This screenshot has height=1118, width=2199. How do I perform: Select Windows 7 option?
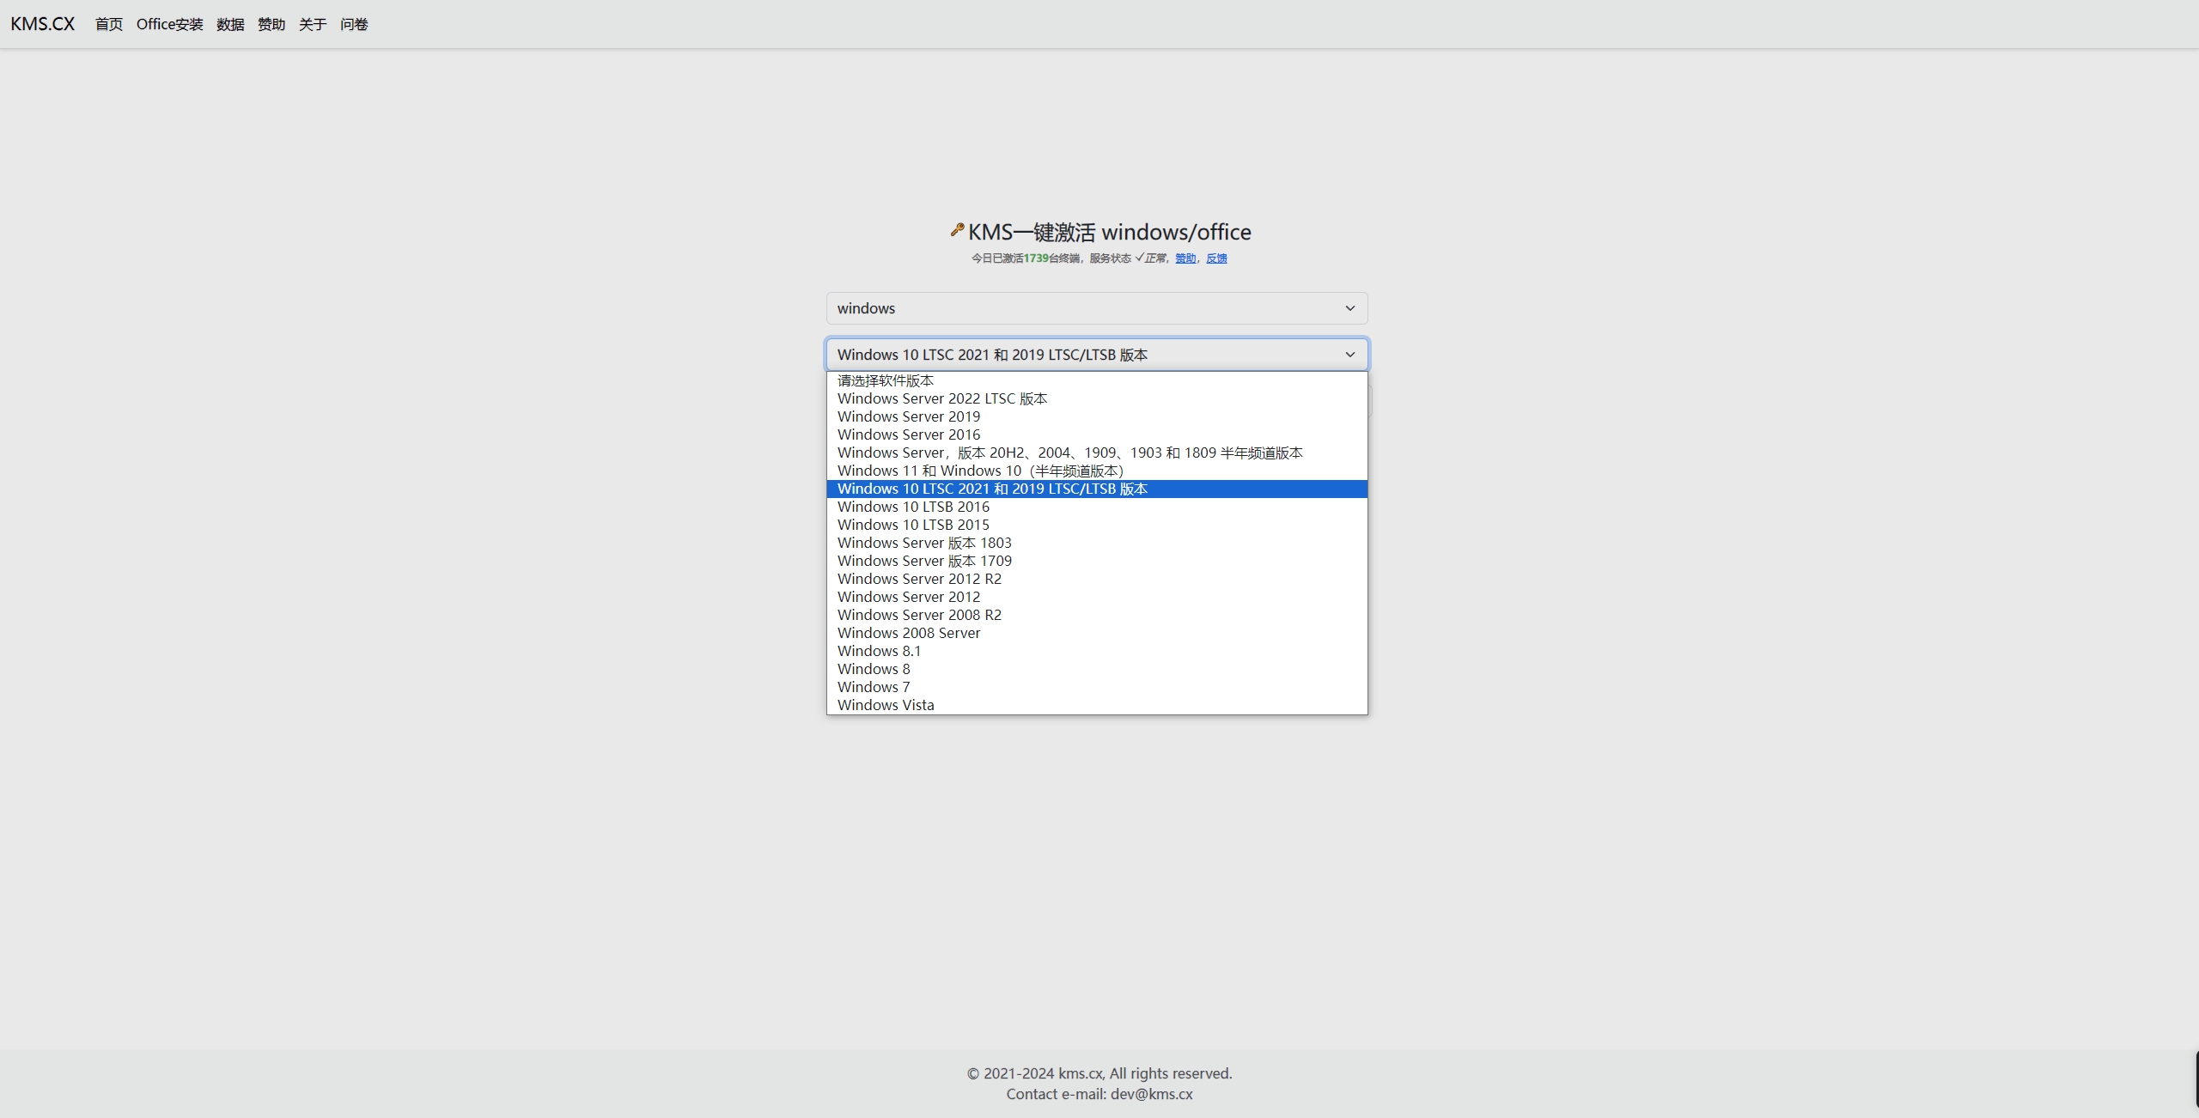tap(874, 687)
